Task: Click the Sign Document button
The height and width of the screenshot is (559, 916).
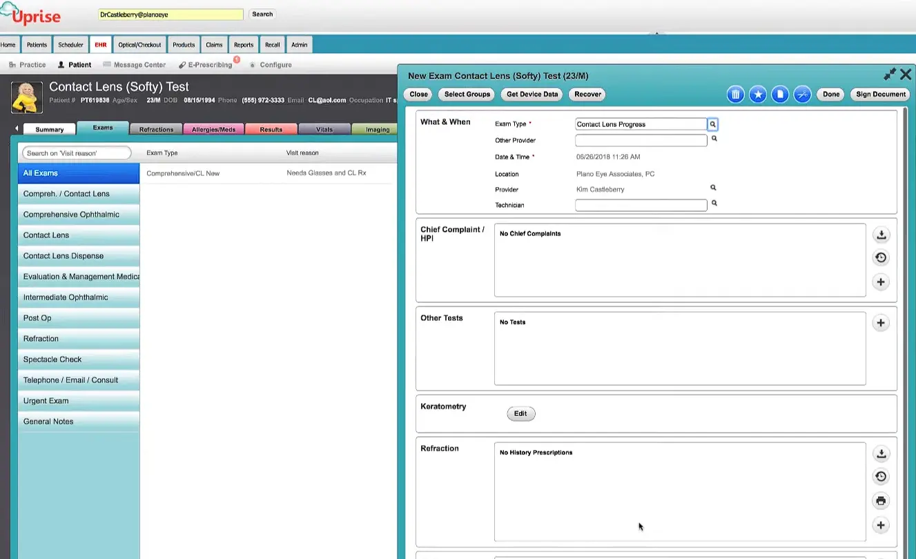Action: click(879, 94)
